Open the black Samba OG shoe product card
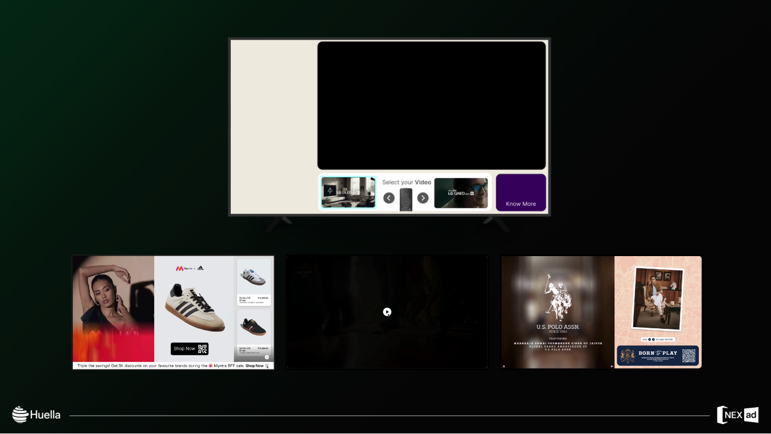Image resolution: width=771 pixels, height=434 pixels. (x=254, y=332)
